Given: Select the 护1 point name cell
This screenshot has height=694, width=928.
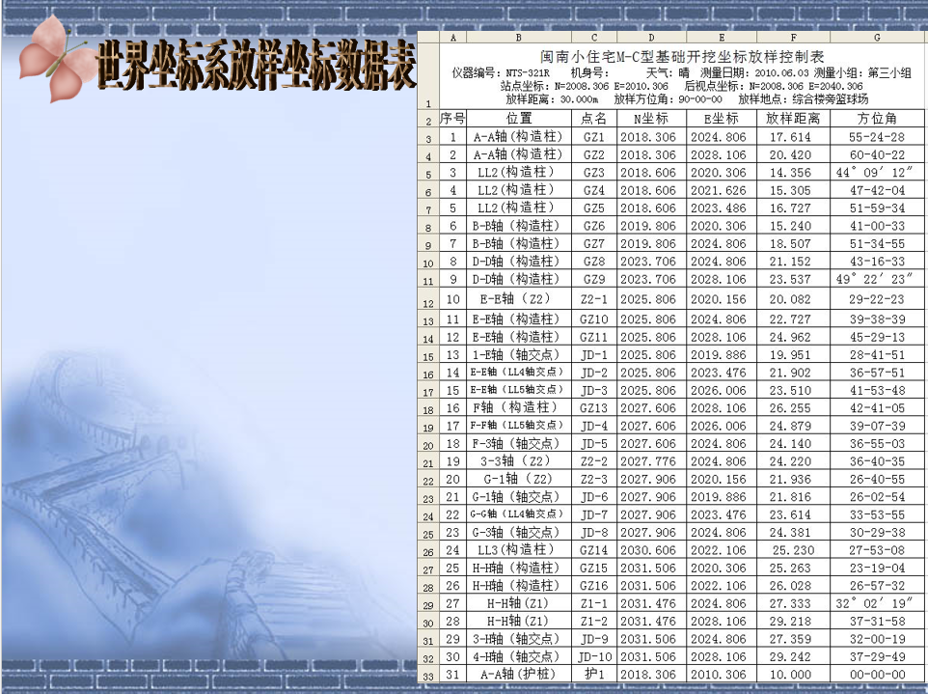Looking at the screenshot, I should point(595,674).
